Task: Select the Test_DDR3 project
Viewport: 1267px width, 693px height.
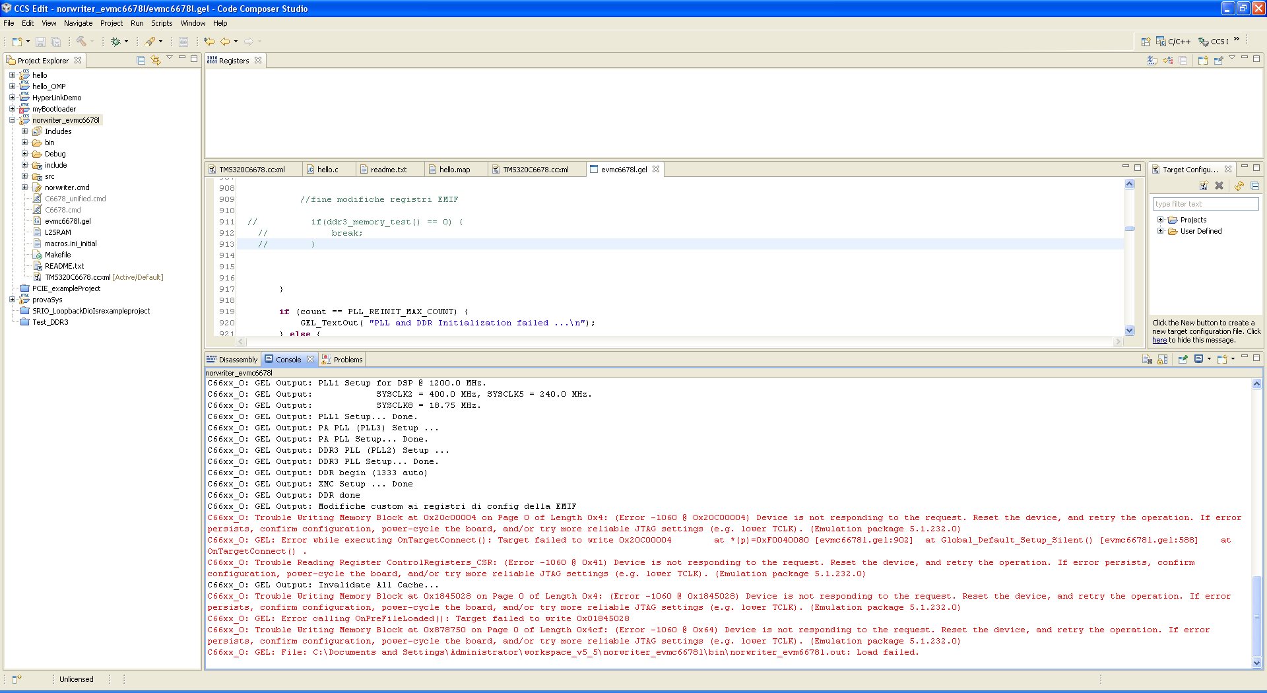Action: [x=50, y=322]
